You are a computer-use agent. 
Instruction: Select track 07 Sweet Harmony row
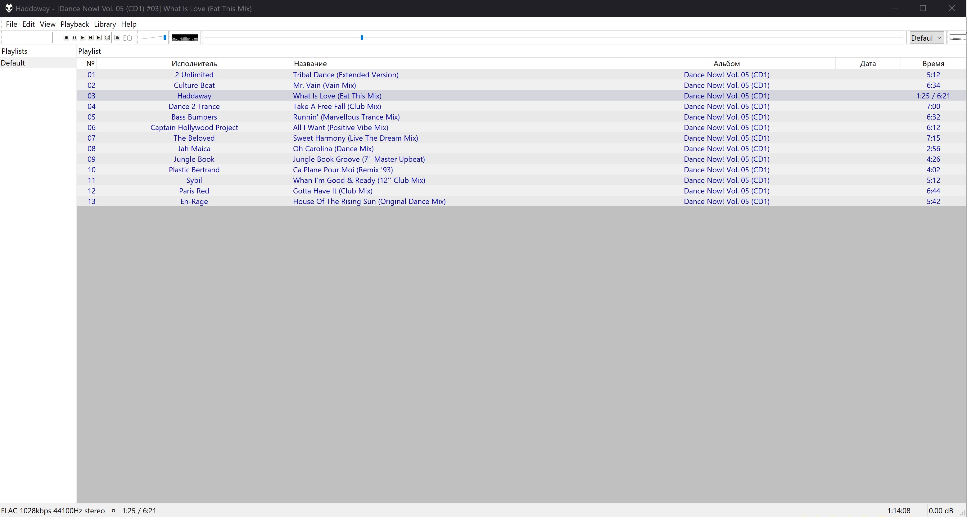pyautogui.click(x=355, y=138)
